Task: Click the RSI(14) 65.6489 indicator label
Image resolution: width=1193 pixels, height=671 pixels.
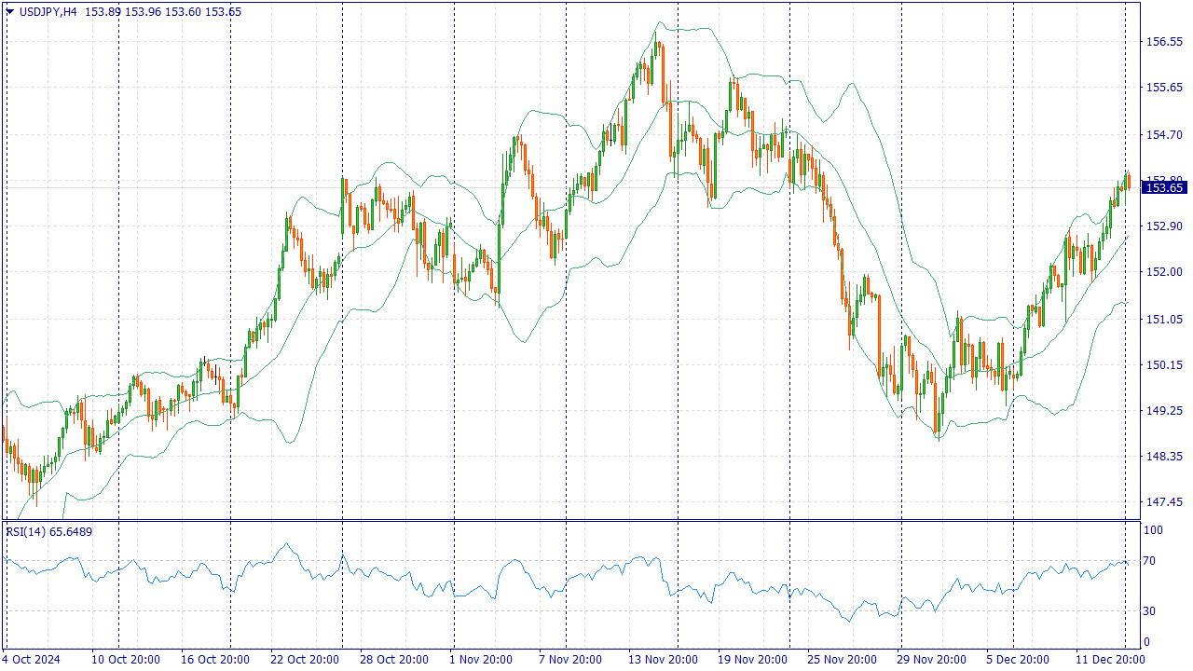Action: (x=49, y=531)
